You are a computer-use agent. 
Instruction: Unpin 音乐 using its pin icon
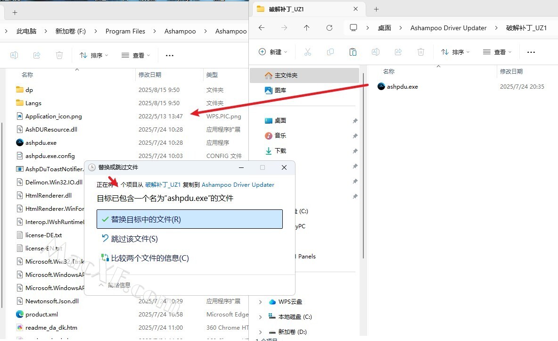(355, 136)
